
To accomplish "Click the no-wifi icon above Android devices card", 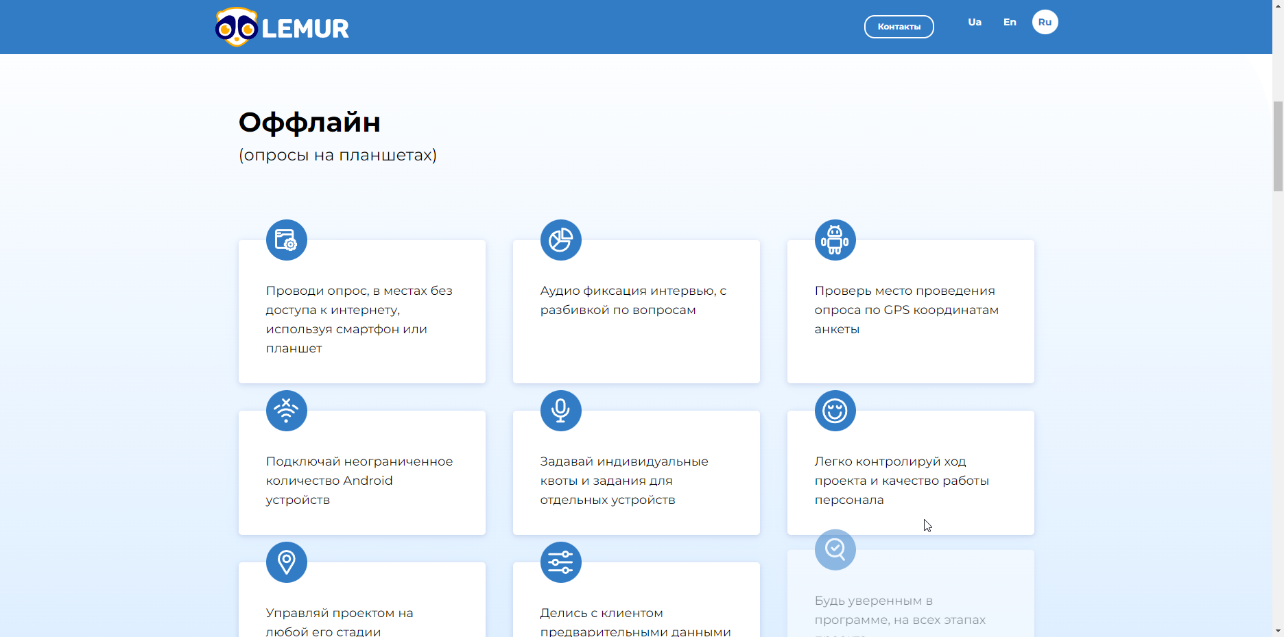I will [287, 411].
